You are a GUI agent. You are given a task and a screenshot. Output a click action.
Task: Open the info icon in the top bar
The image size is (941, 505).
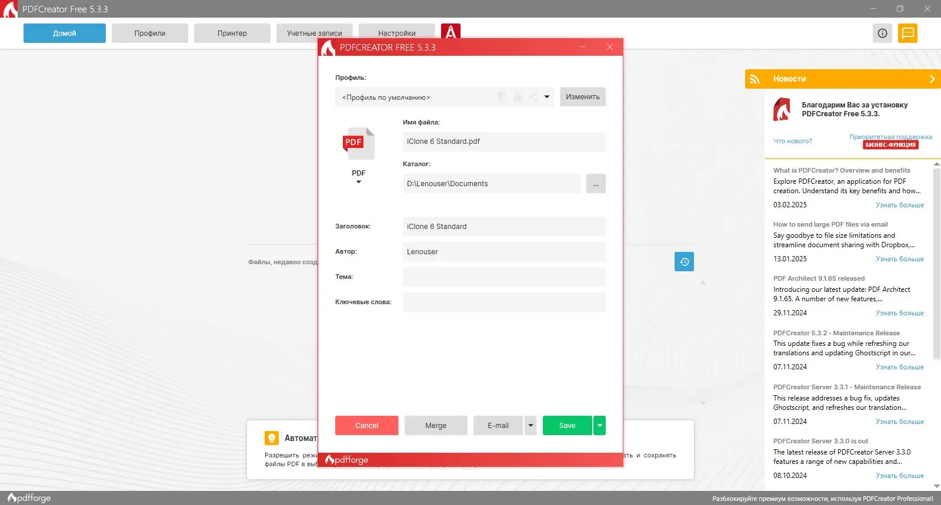882,33
